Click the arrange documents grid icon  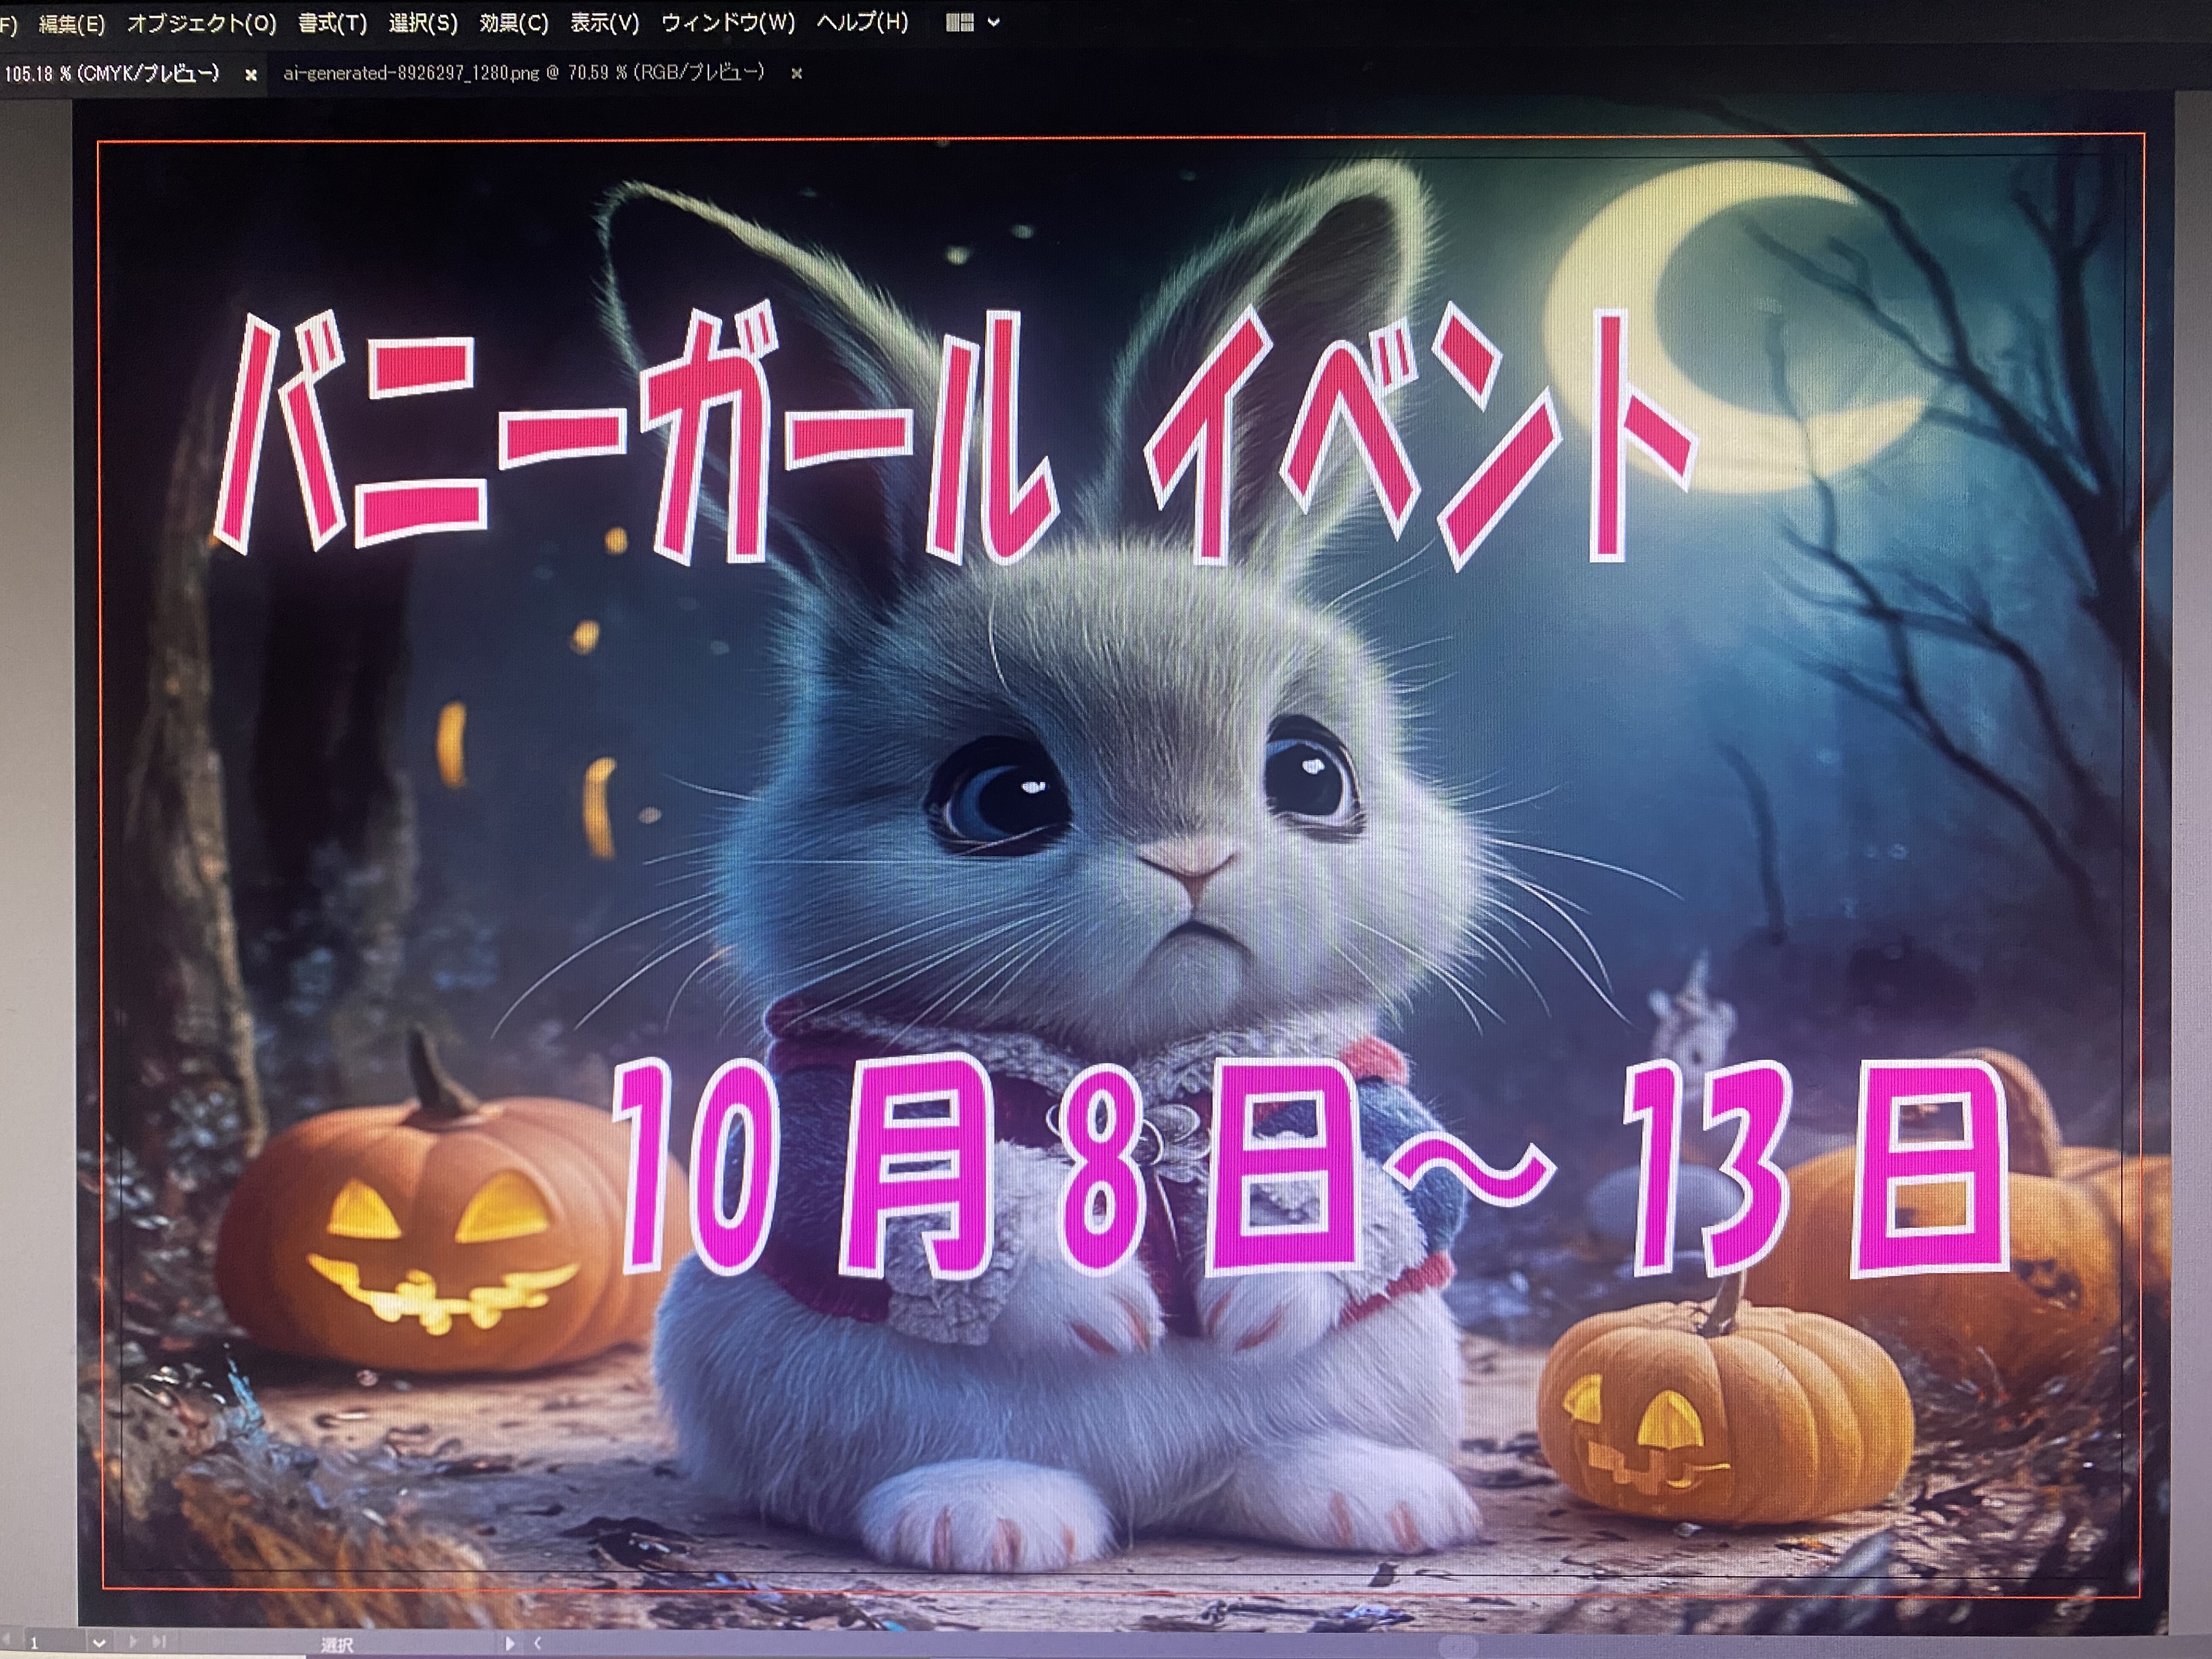[960, 22]
